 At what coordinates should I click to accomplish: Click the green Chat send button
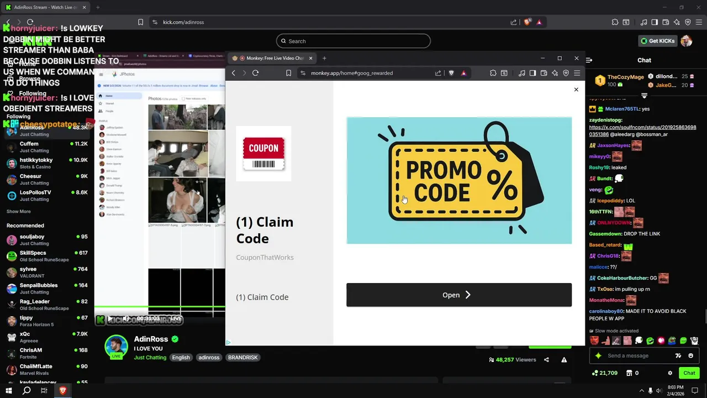pyautogui.click(x=689, y=373)
